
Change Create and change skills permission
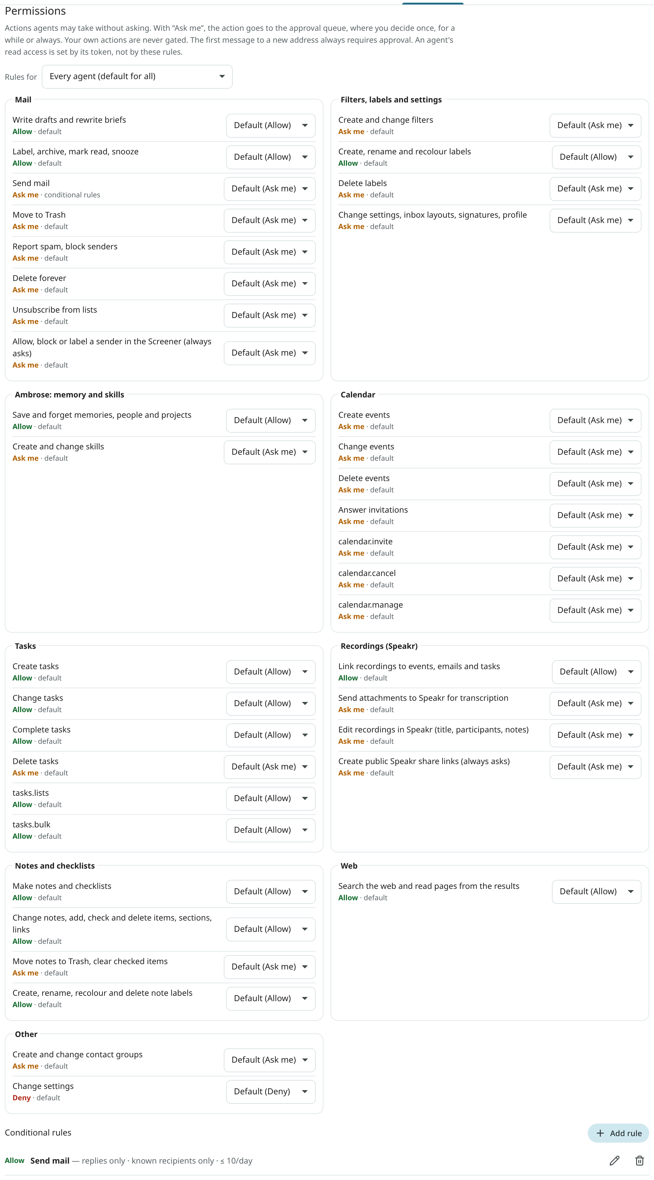coord(269,452)
